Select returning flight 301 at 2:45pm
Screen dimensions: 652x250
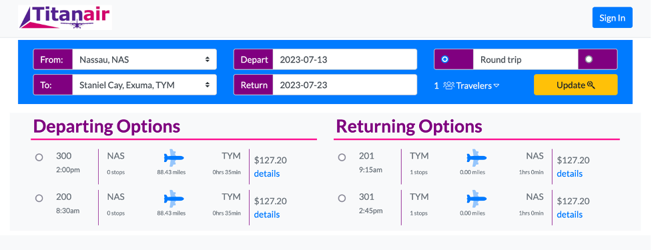tap(342, 199)
